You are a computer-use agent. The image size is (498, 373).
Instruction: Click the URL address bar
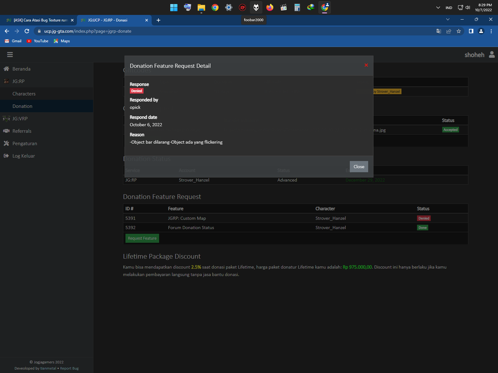235,31
